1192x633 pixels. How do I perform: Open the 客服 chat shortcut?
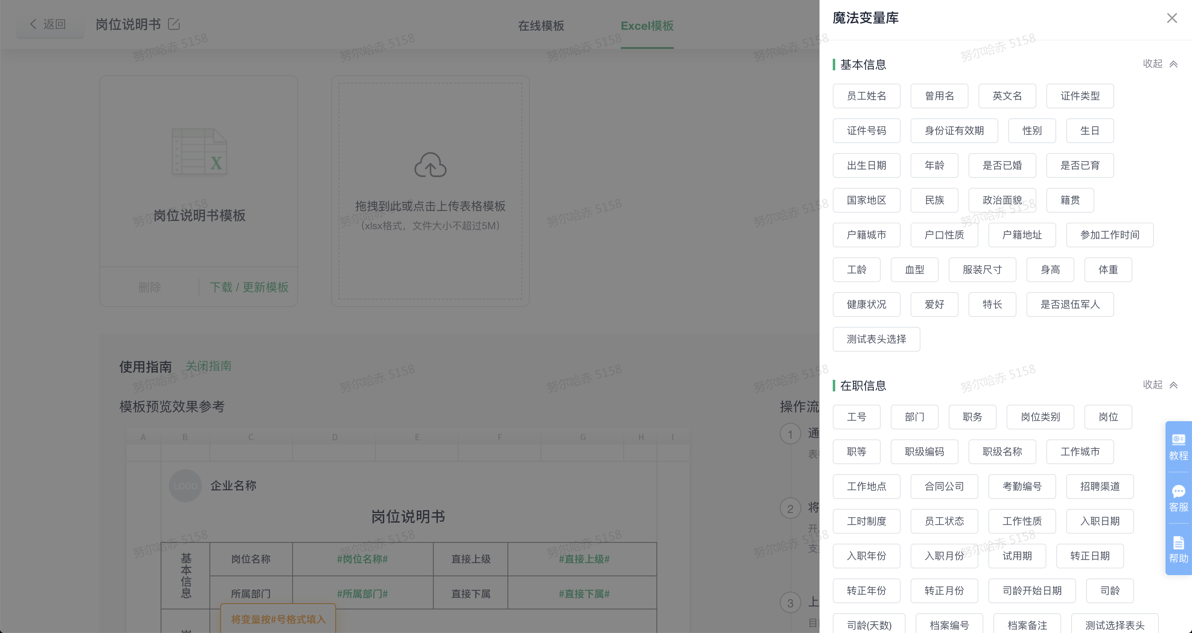tap(1178, 499)
